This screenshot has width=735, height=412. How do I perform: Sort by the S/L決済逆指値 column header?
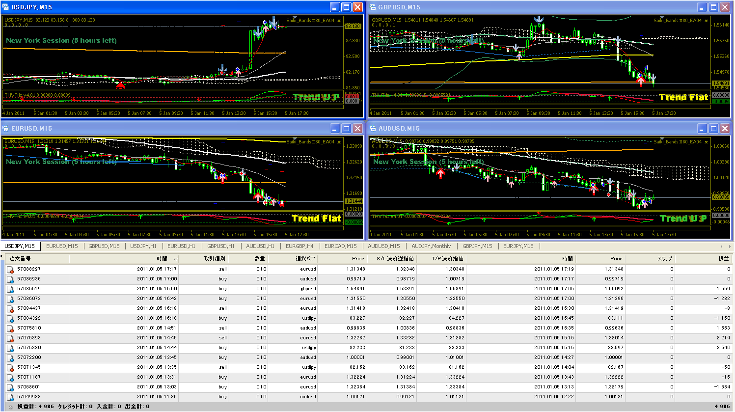[x=391, y=259]
